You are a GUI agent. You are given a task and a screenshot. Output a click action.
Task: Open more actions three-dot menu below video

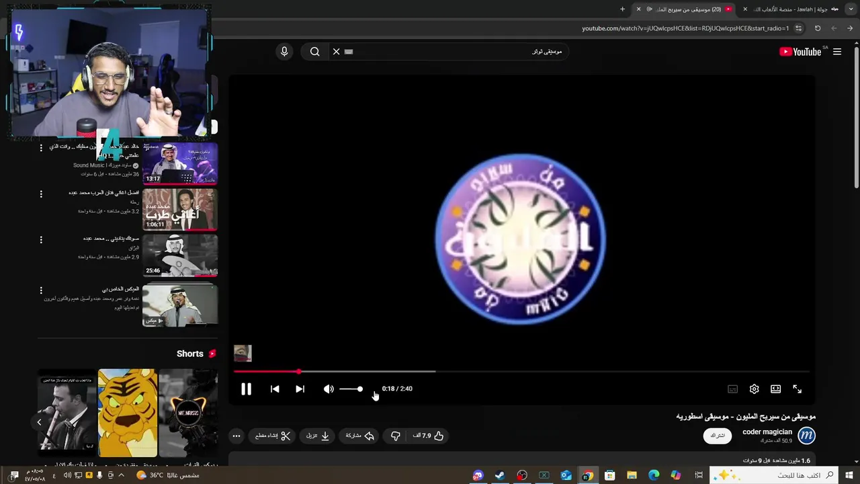[x=236, y=436]
